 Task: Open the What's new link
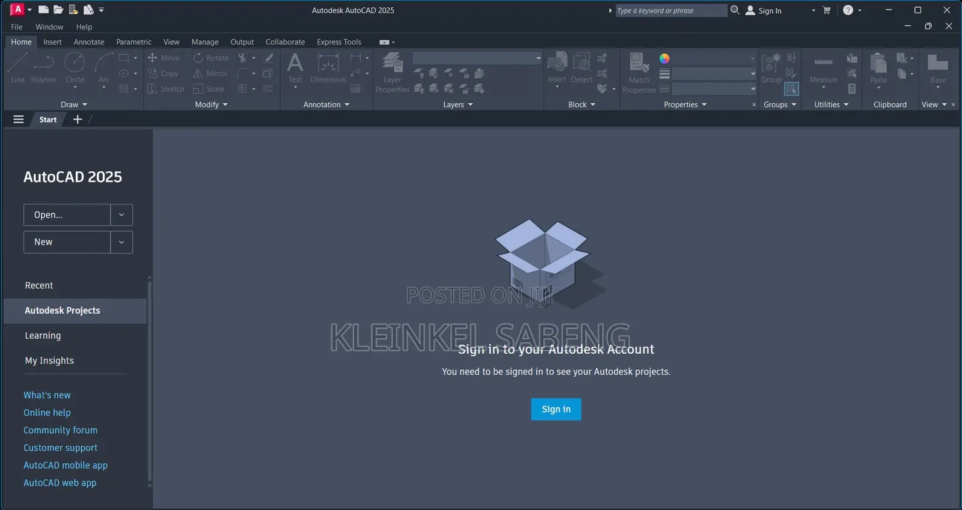(47, 395)
